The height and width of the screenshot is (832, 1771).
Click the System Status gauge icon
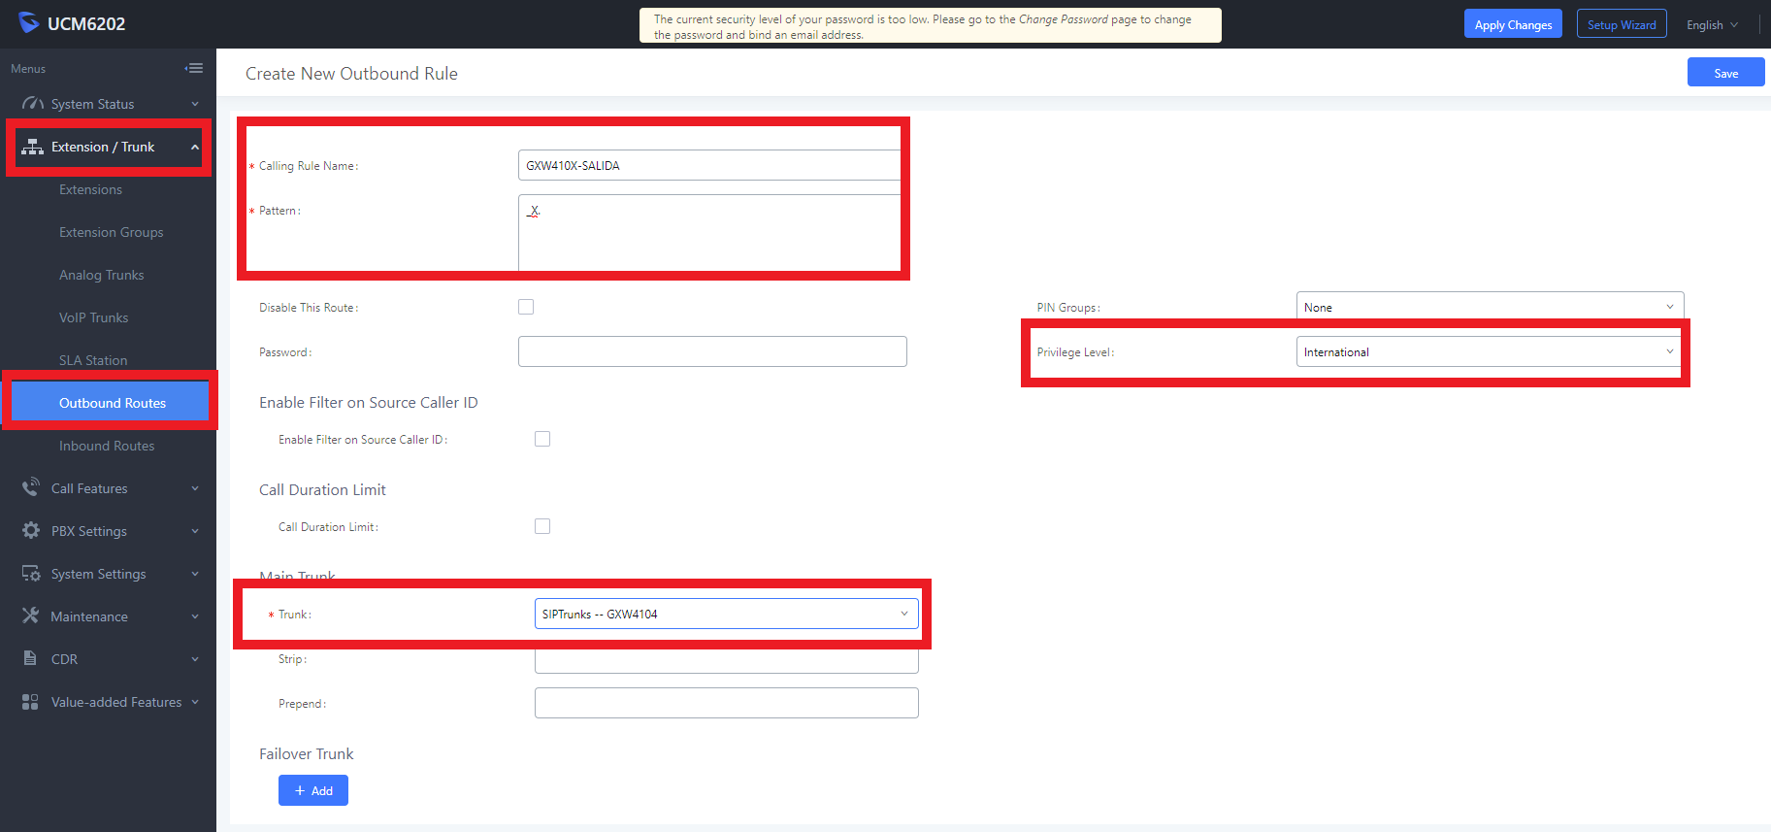point(32,103)
